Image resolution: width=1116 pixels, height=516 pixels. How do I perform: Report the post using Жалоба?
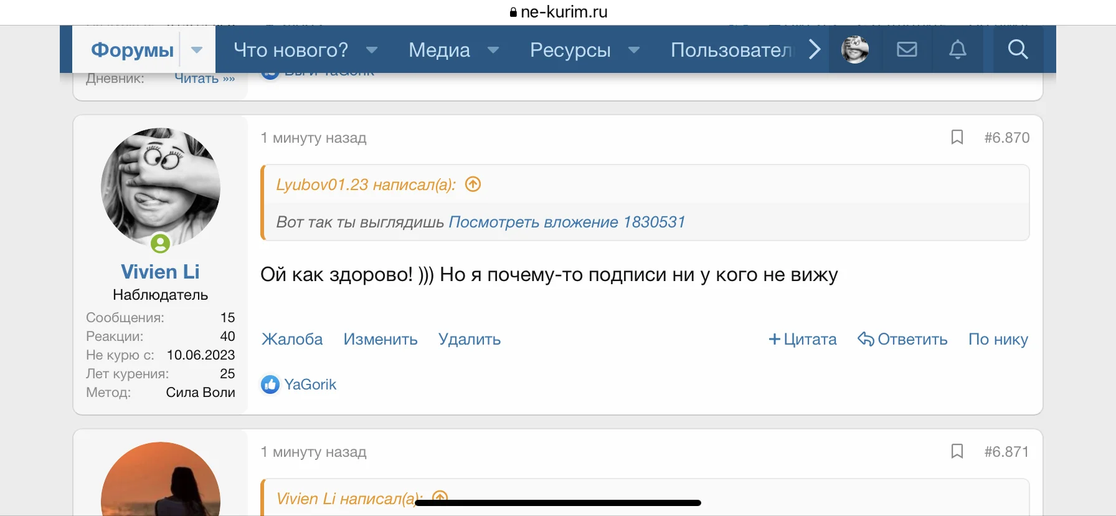point(292,339)
